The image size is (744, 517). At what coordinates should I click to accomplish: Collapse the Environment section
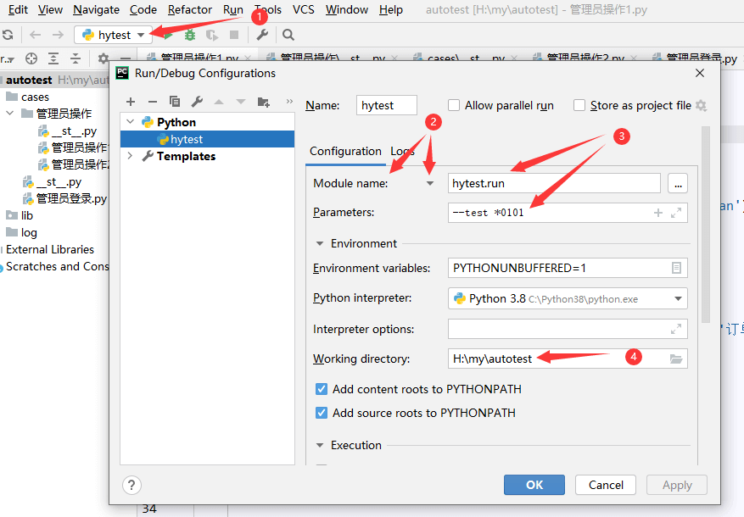pos(320,243)
